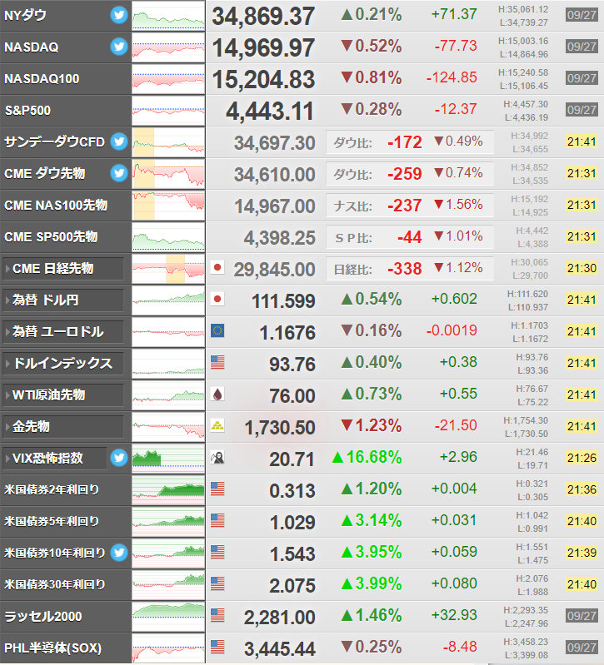Viewport: 604px width, 665px height.
Task: Click the US flag in 米国債券2年利回り row
Action: [217, 489]
